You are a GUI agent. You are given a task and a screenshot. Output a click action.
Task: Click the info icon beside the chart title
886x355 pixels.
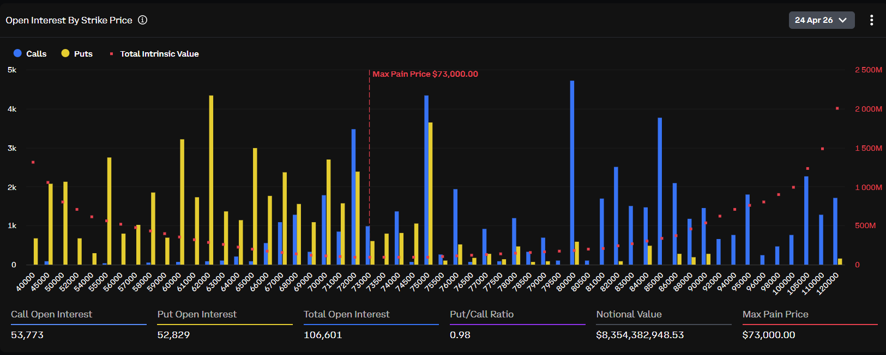coord(142,20)
